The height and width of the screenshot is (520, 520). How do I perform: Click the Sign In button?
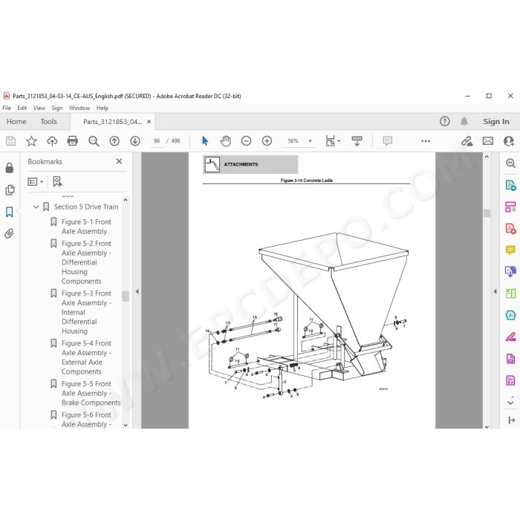(496, 121)
